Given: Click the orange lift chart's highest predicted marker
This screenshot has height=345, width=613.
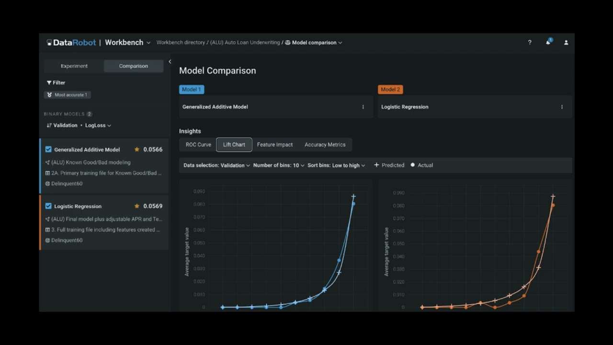Looking at the screenshot, I should point(553,196).
